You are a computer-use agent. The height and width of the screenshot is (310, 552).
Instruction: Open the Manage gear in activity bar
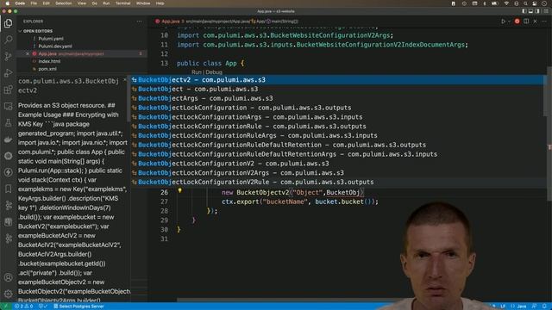[8, 294]
